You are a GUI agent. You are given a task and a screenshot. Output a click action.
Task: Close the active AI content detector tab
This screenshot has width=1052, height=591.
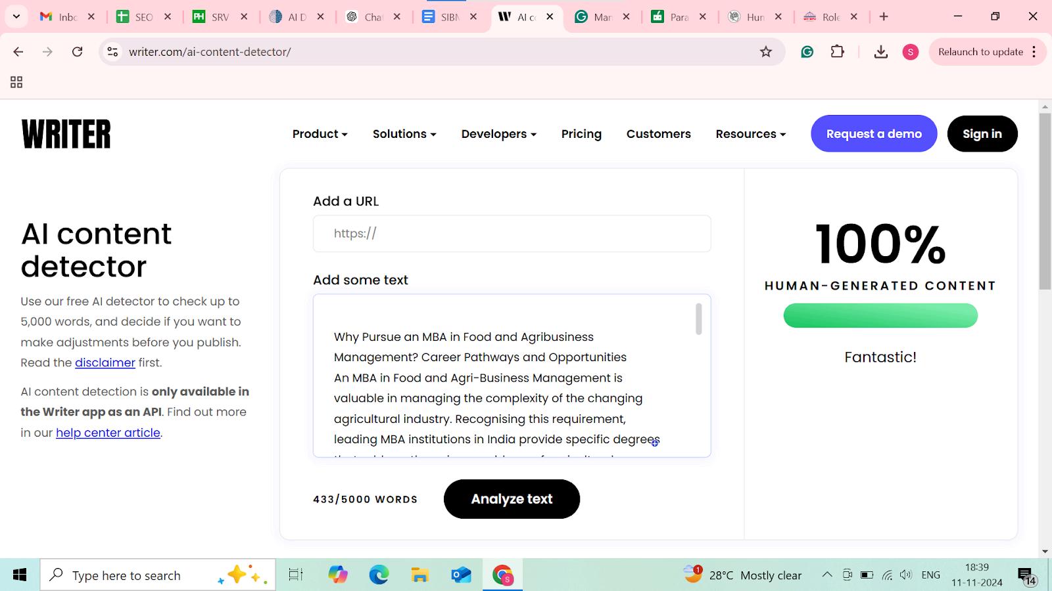click(550, 17)
